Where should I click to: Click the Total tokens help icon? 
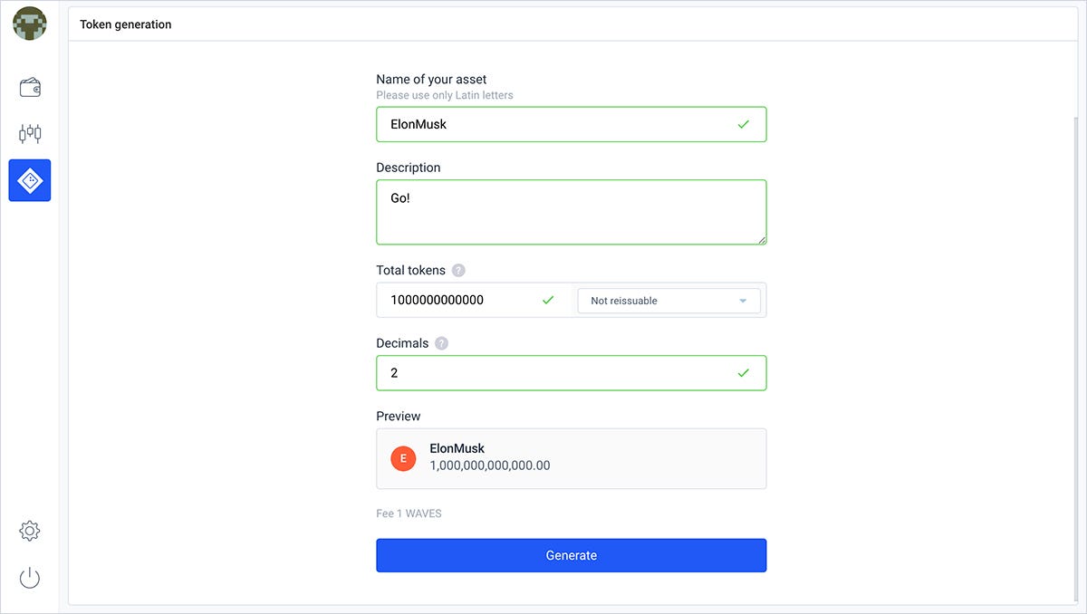458,271
